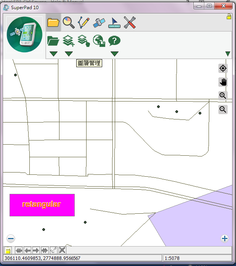This screenshot has width=236, height=266.
Task: Toggle the yellow toolbar lock icon
Action: coord(229,16)
